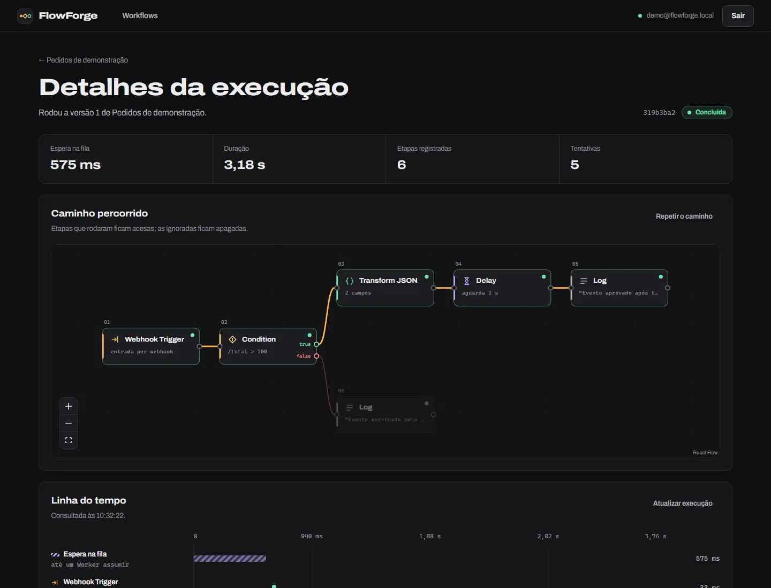
Task: Click the Etapas registradas value 6
Action: 402,165
